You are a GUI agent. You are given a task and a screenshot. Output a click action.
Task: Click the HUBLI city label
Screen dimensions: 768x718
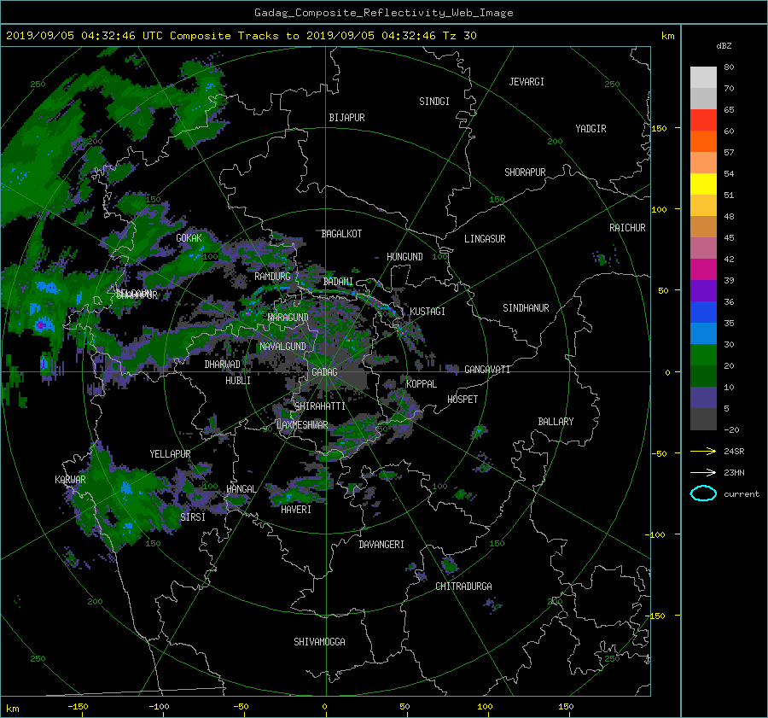[237, 380]
